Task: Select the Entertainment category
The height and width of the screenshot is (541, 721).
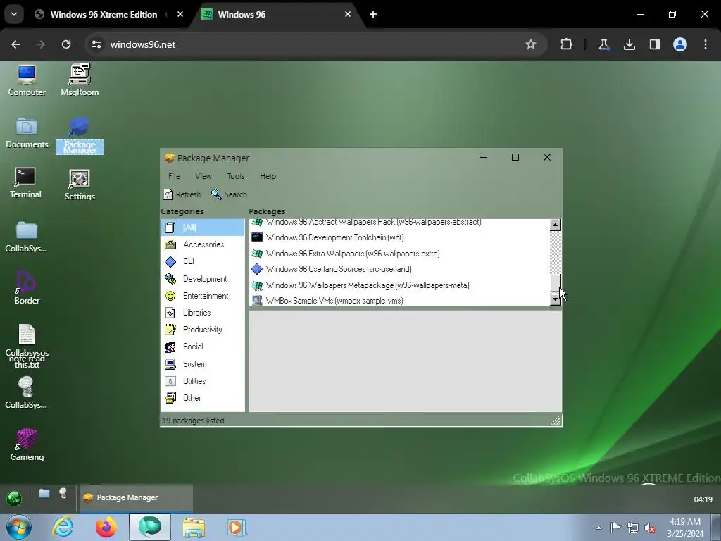Action: [x=202, y=296]
